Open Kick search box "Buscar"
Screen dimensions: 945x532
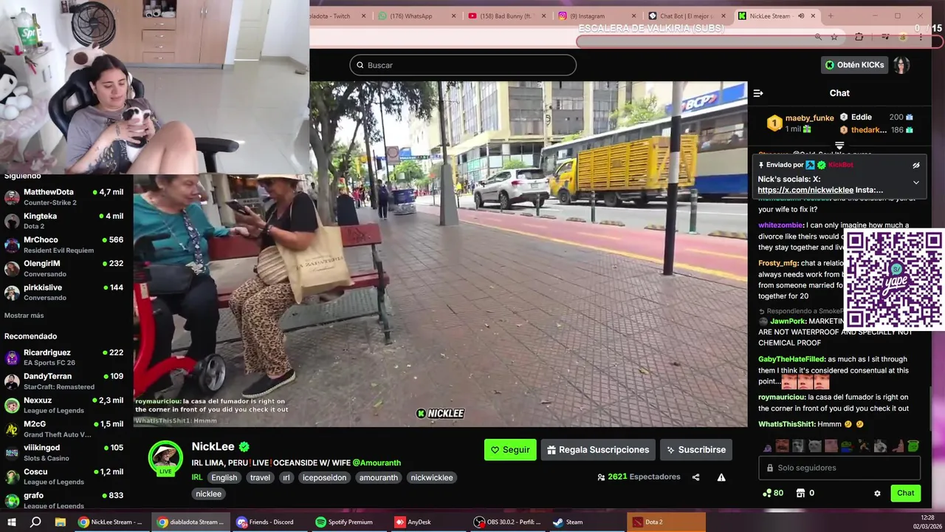coord(463,65)
